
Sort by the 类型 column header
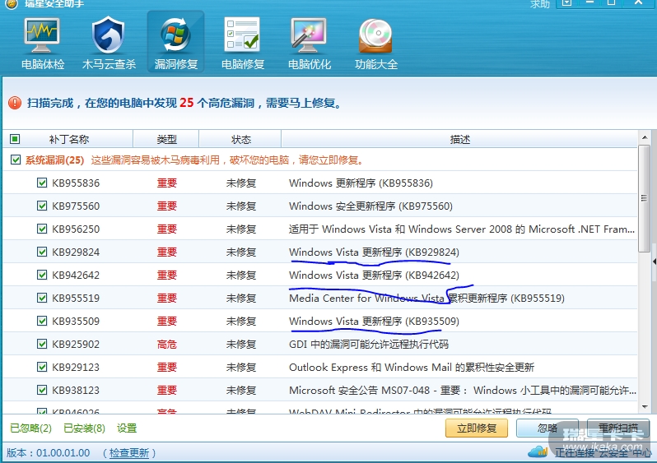166,139
